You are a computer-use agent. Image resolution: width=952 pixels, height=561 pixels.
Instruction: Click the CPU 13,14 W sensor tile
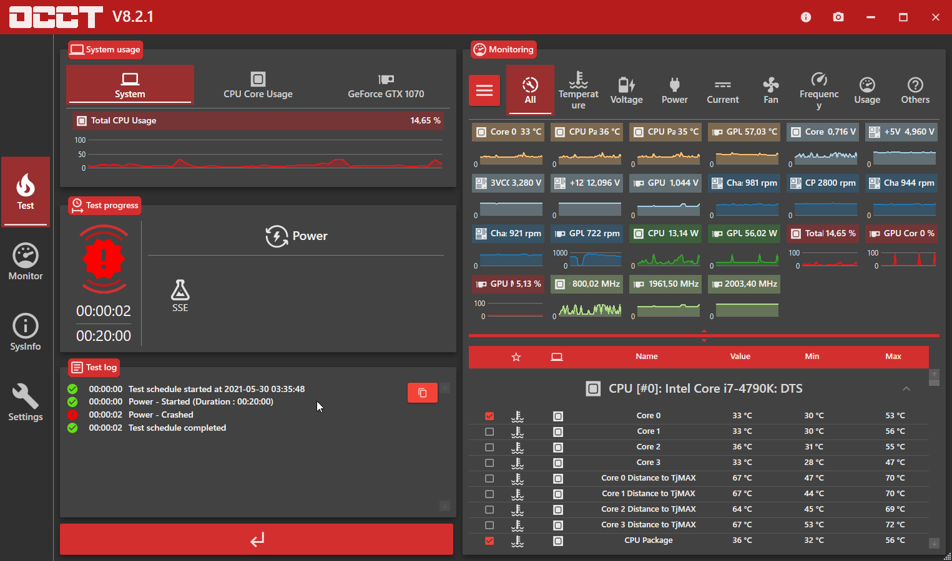(665, 234)
